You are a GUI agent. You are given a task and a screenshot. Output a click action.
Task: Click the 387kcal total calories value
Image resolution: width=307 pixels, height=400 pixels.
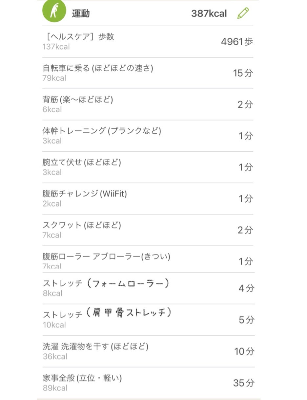pos(209,13)
